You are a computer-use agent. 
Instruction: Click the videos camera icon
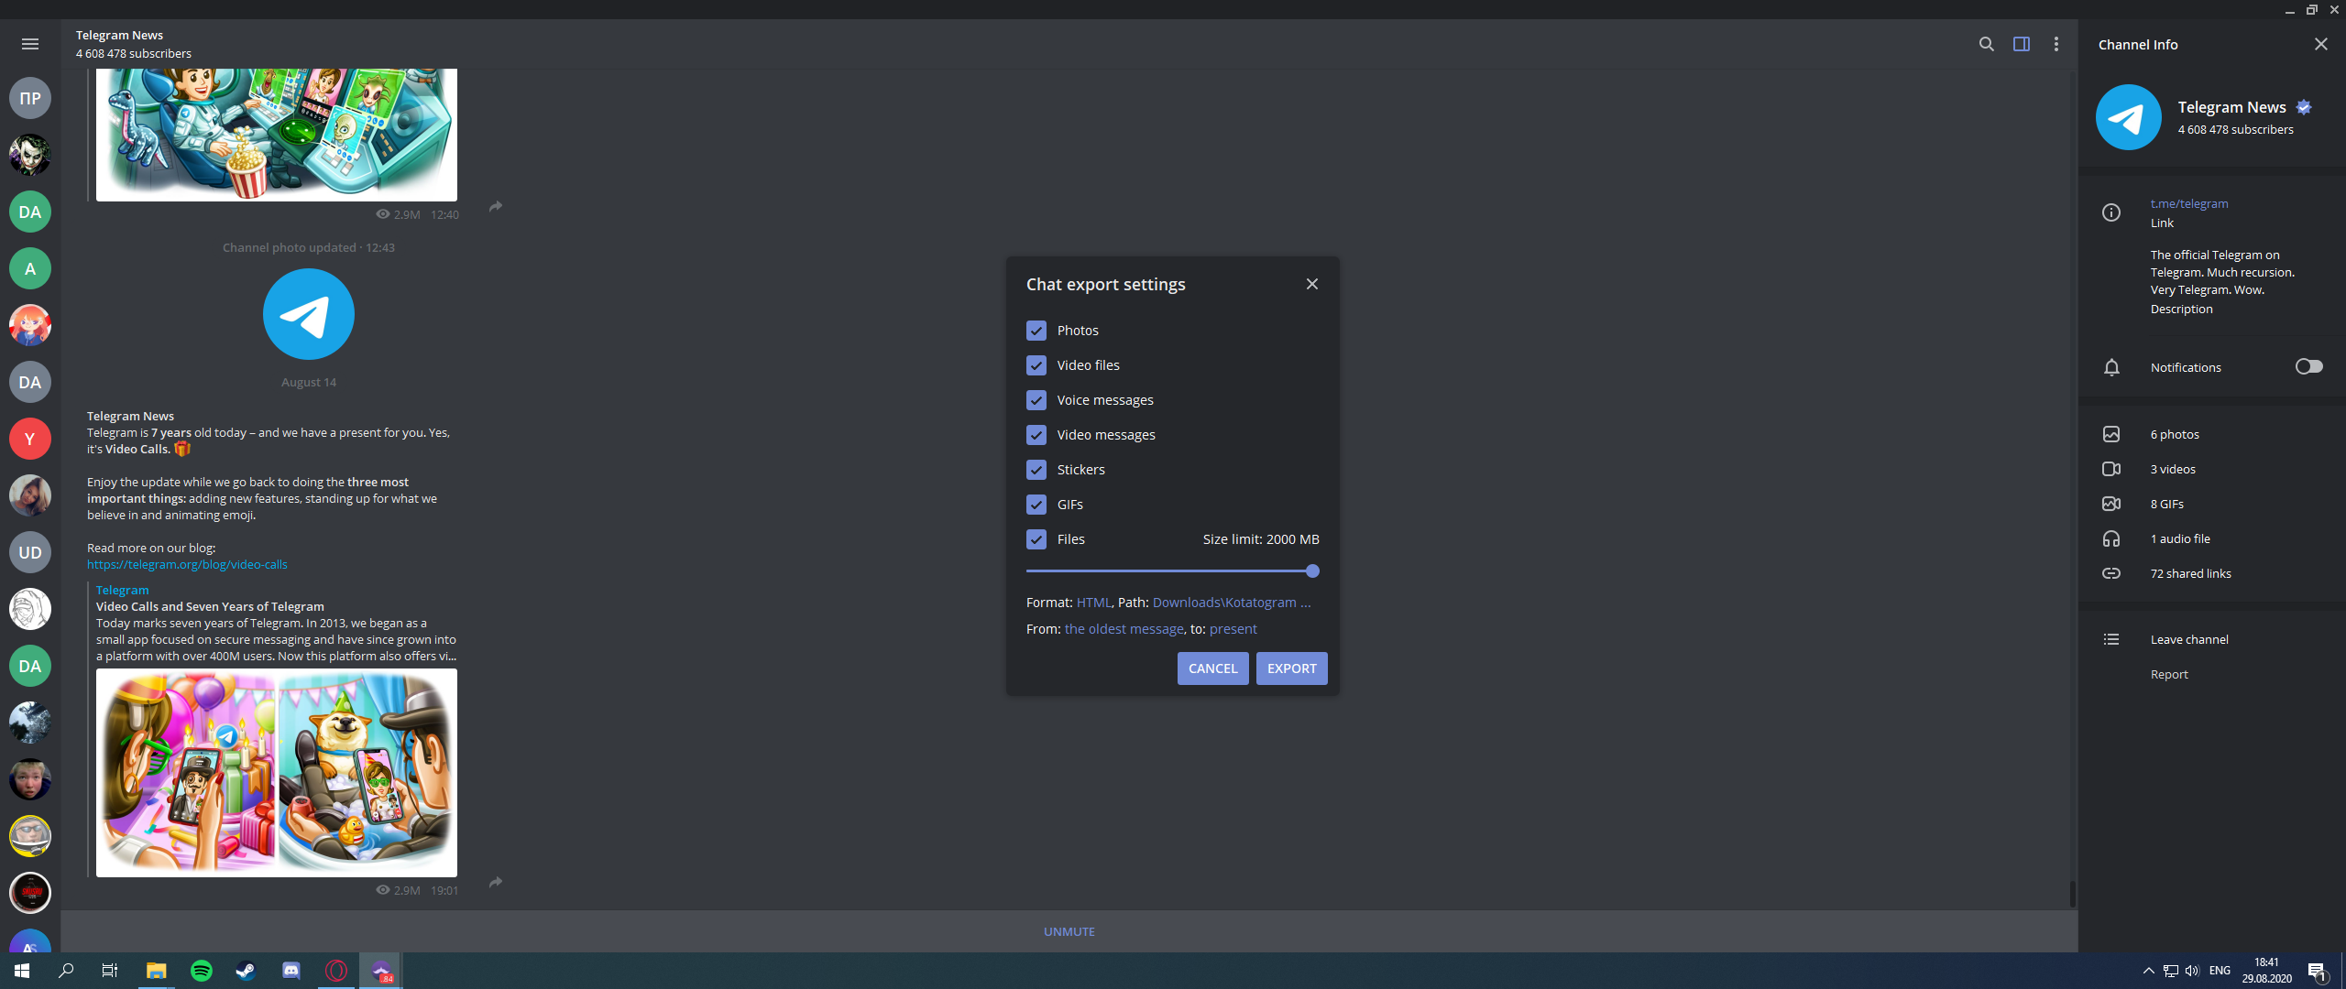[2110, 469]
